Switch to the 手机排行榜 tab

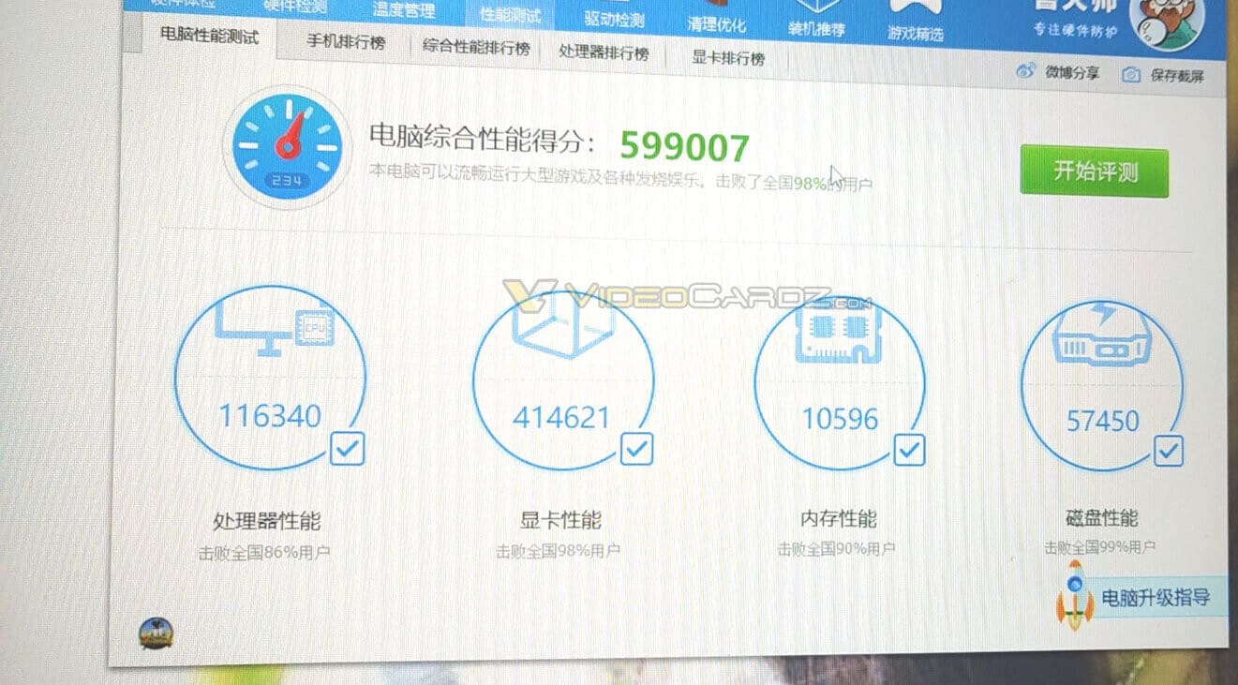point(346,42)
